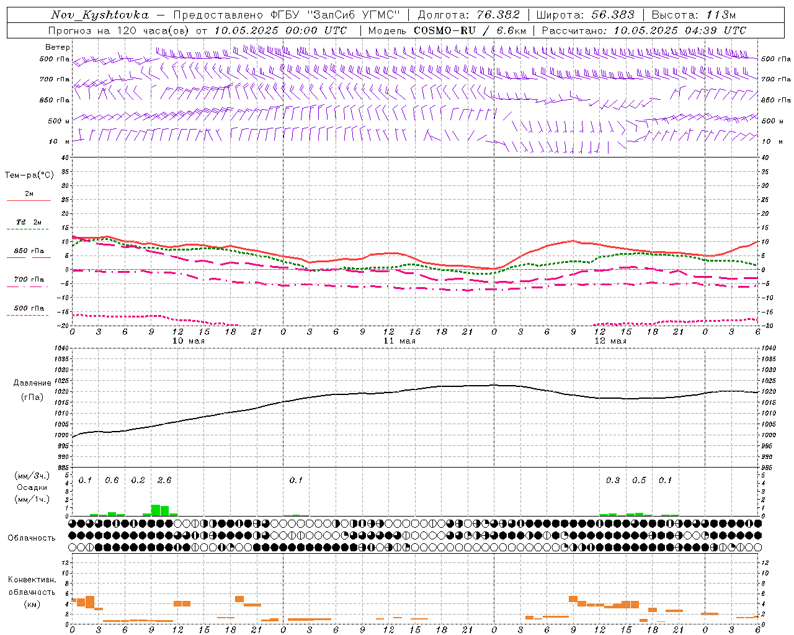This screenshot has height=635, width=794.
Task: Click the '500 гПа' temperature legend entry
Action: tap(29, 308)
